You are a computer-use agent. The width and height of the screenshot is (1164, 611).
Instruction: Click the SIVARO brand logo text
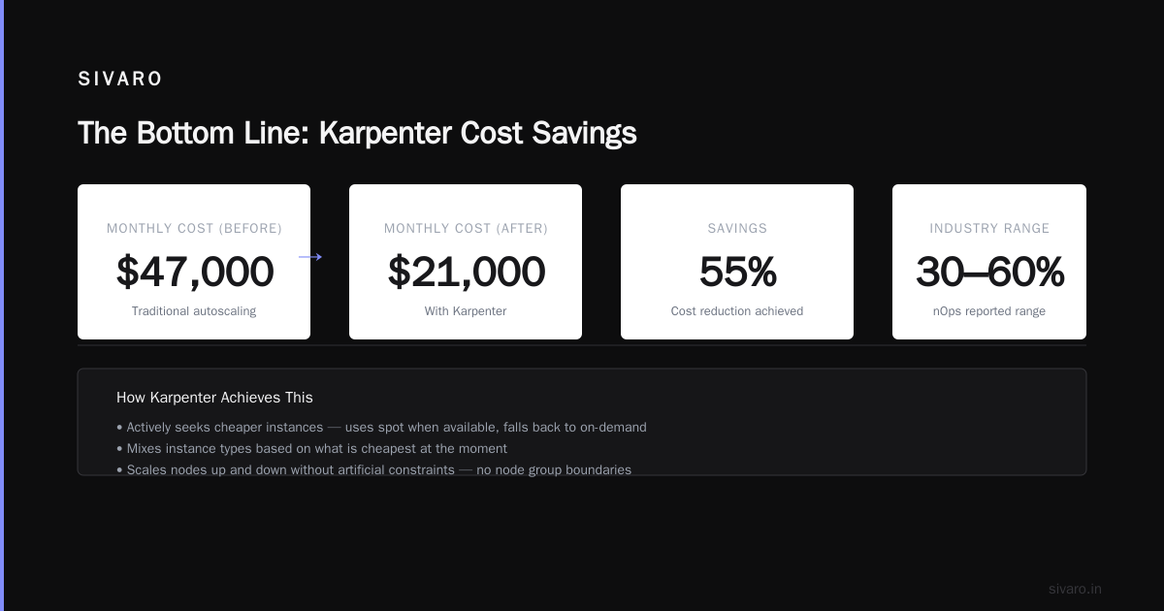tap(120, 80)
